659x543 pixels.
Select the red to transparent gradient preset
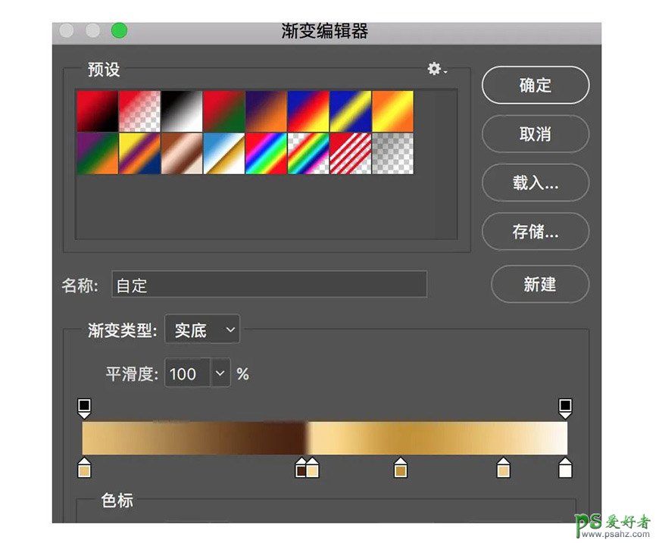(139, 111)
